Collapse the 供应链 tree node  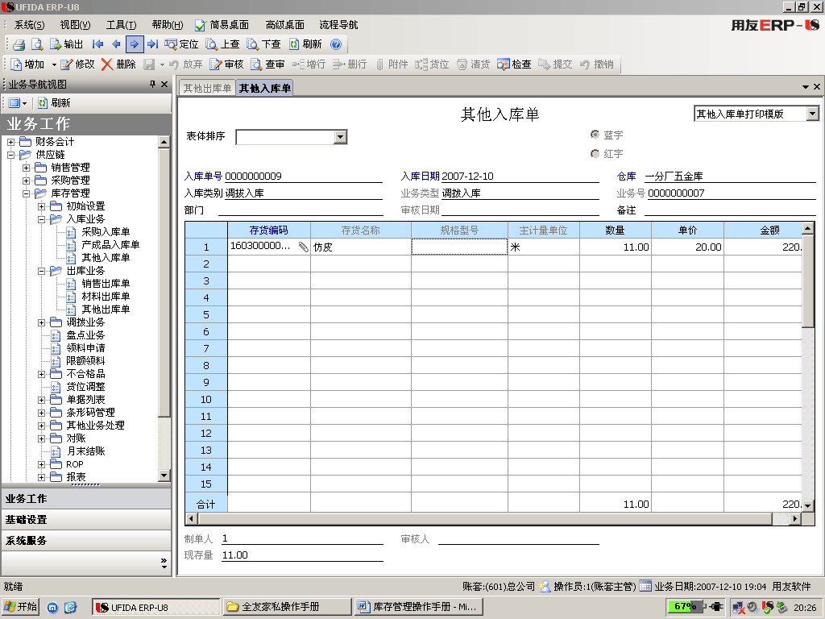(10, 155)
